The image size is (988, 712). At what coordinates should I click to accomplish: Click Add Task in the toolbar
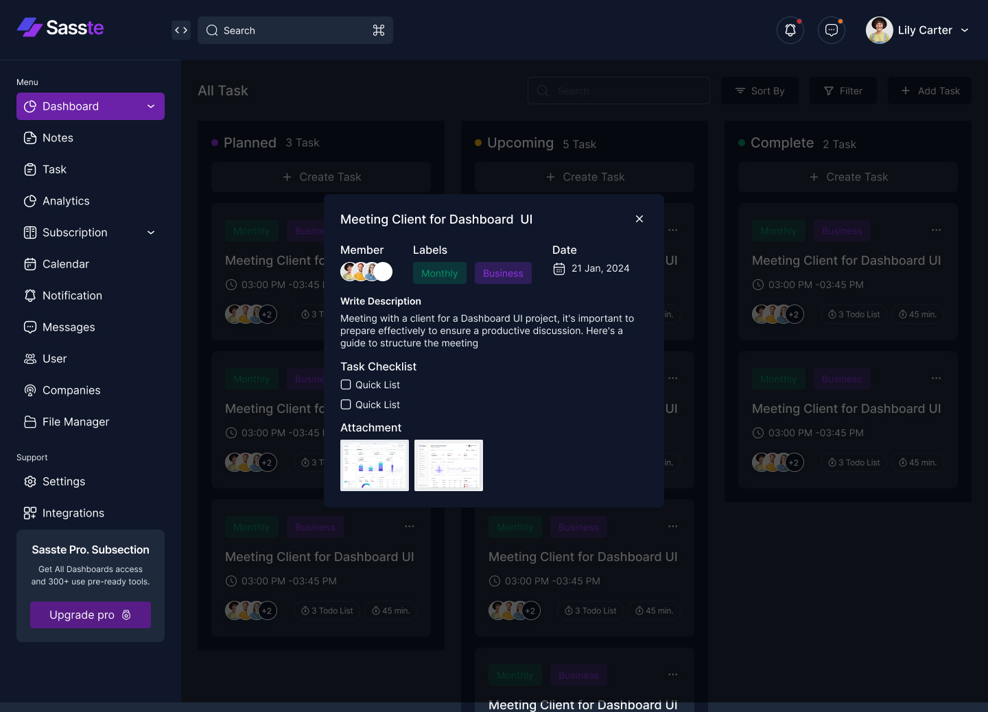tap(930, 91)
